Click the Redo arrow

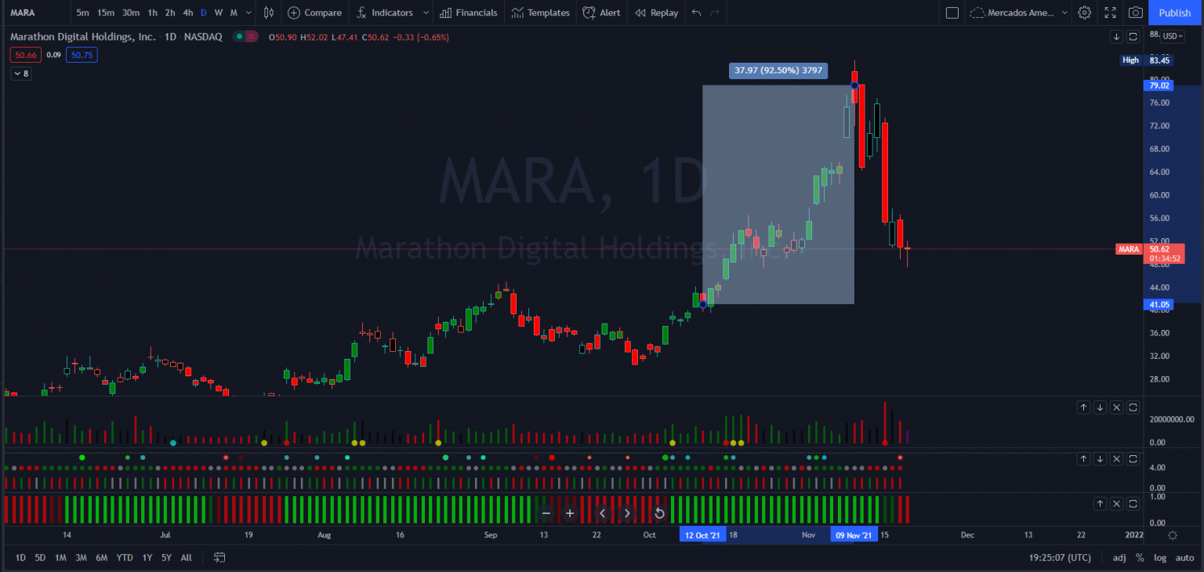coord(714,13)
